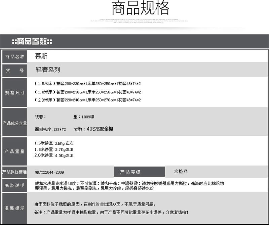Click the 产品重量 label cell

coord(15,151)
